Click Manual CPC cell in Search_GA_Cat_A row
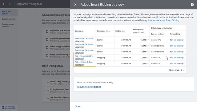This screenshot has width=197, height=111. click(x=156, y=40)
